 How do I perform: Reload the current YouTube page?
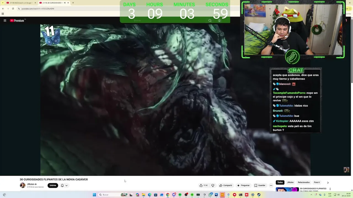[13, 9]
